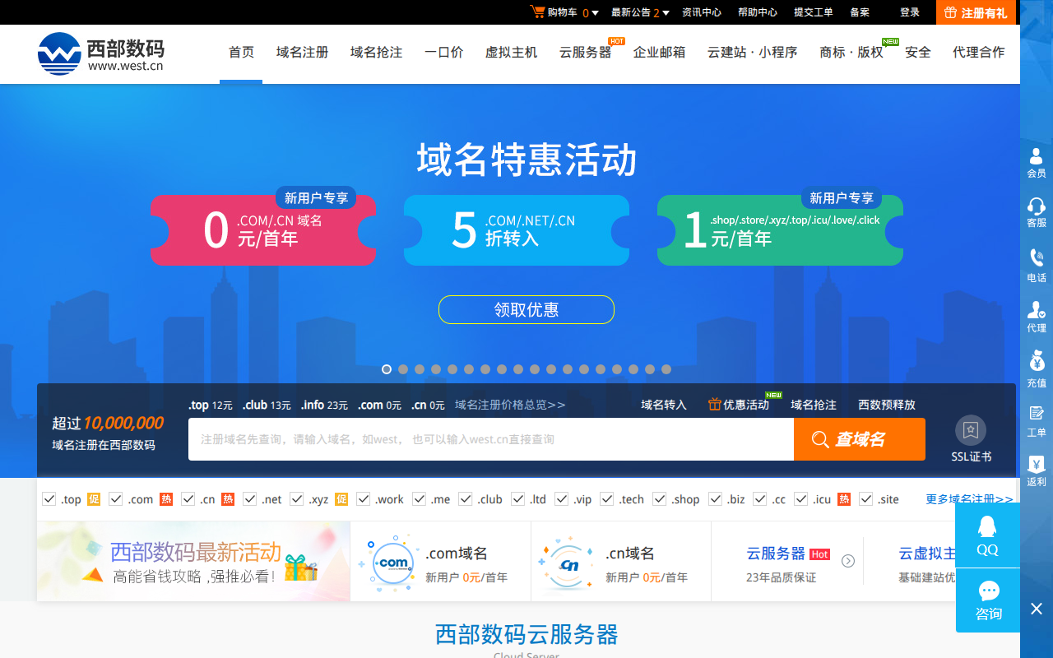Open the SSL证书 certificate icon
This screenshot has width=1053, height=658.
971,430
